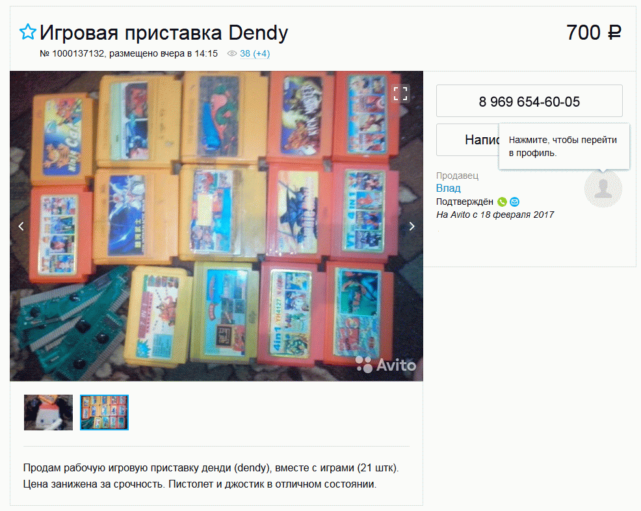Open seller profile link Влад
Screen dimensions: 641x511
pos(448,188)
